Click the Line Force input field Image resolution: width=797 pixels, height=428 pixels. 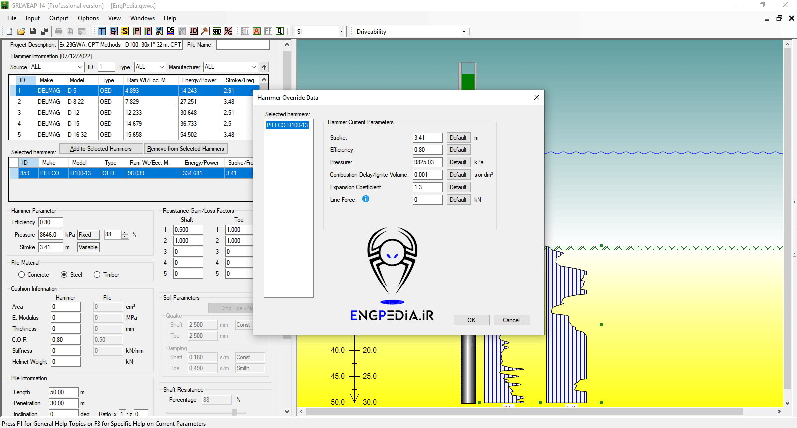(x=427, y=200)
